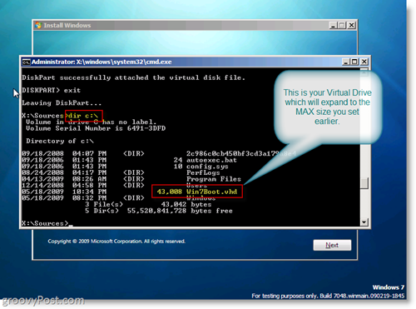
Task: Click the Install Windows title bar icon
Action: 38,25
